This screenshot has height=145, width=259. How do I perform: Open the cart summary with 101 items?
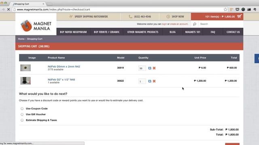pyautogui.click(x=217, y=17)
